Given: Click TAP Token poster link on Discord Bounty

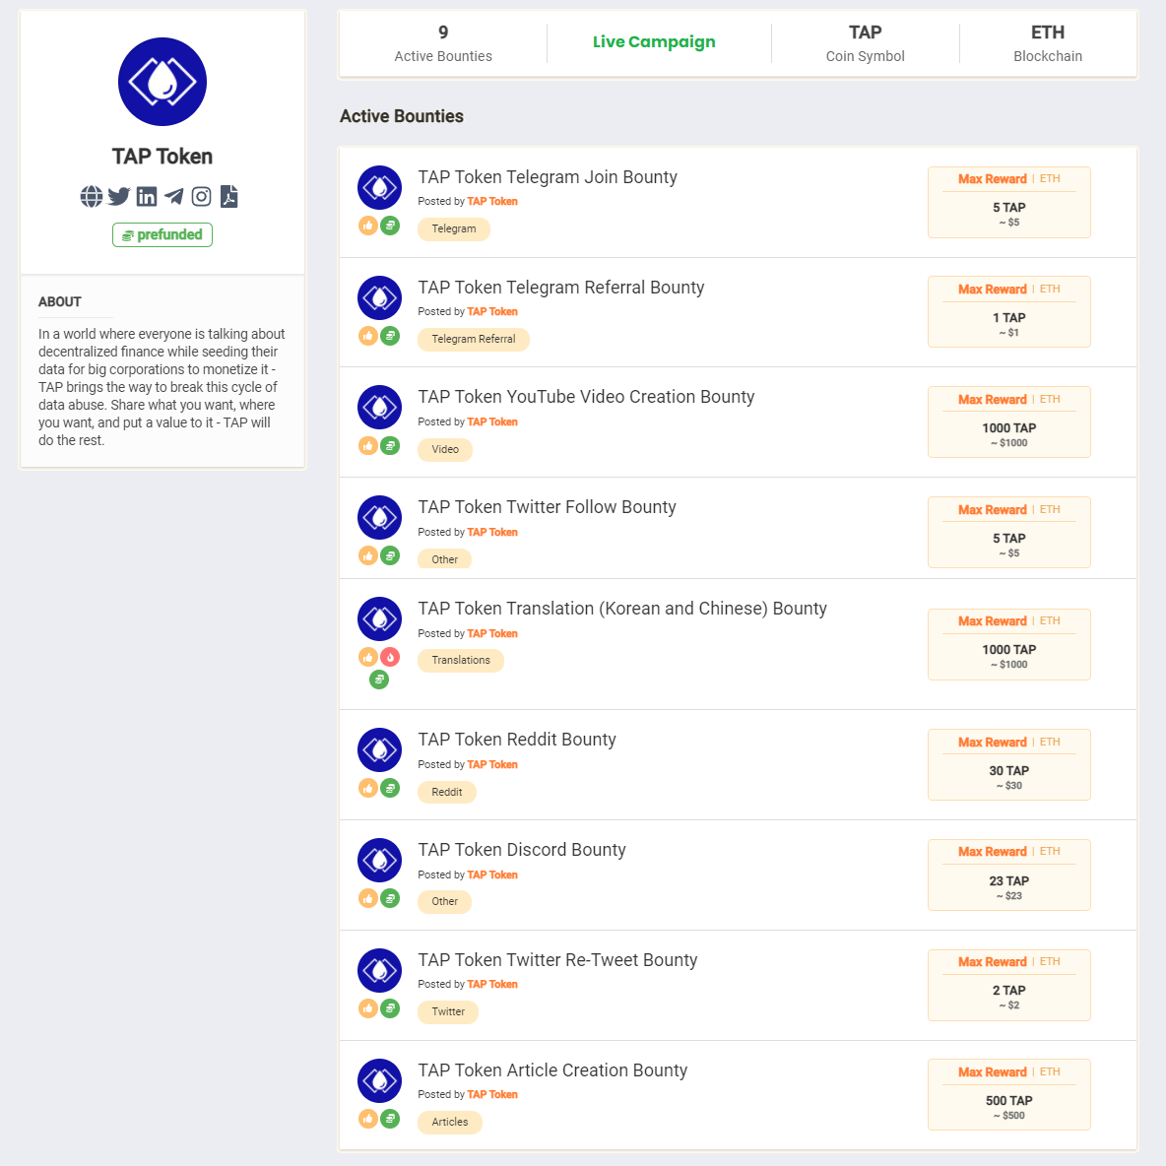Looking at the screenshot, I should point(492,874).
